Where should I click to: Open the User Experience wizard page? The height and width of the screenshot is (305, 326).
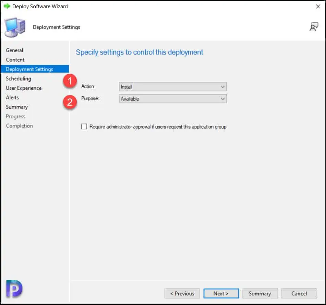(24, 88)
